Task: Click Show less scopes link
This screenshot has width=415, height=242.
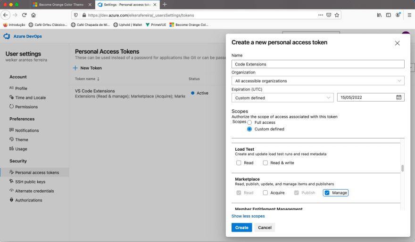Action: coord(248,216)
